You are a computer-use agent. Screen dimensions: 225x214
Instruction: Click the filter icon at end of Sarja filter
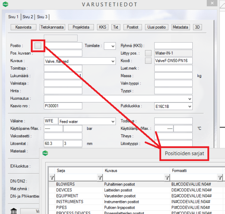click(100, 178)
